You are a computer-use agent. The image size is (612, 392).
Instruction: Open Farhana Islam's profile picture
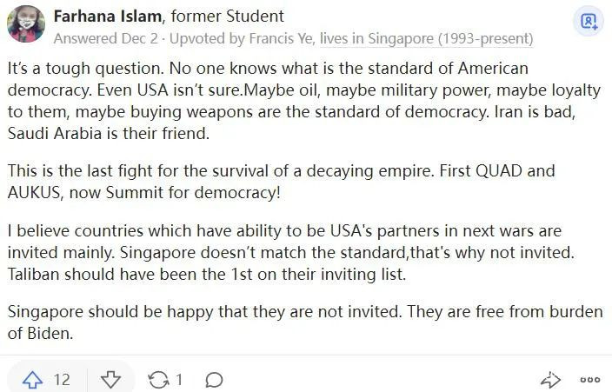click(x=26, y=23)
